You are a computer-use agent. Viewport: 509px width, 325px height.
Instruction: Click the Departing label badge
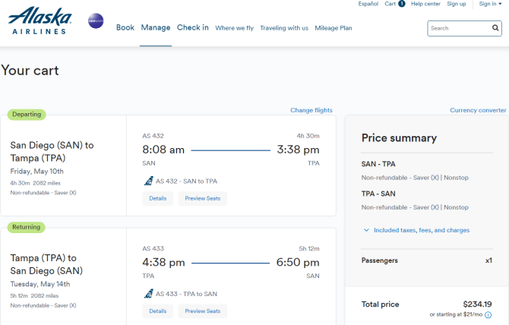click(27, 115)
